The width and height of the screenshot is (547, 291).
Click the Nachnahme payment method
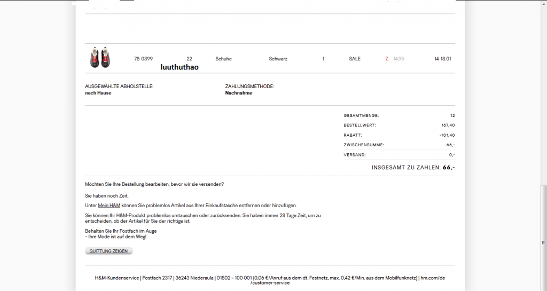239,93
